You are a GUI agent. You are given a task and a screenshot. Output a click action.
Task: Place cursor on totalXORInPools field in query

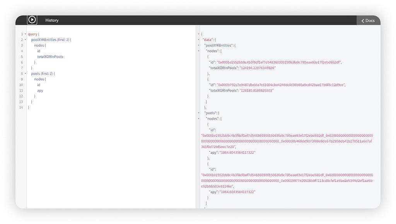(50, 56)
